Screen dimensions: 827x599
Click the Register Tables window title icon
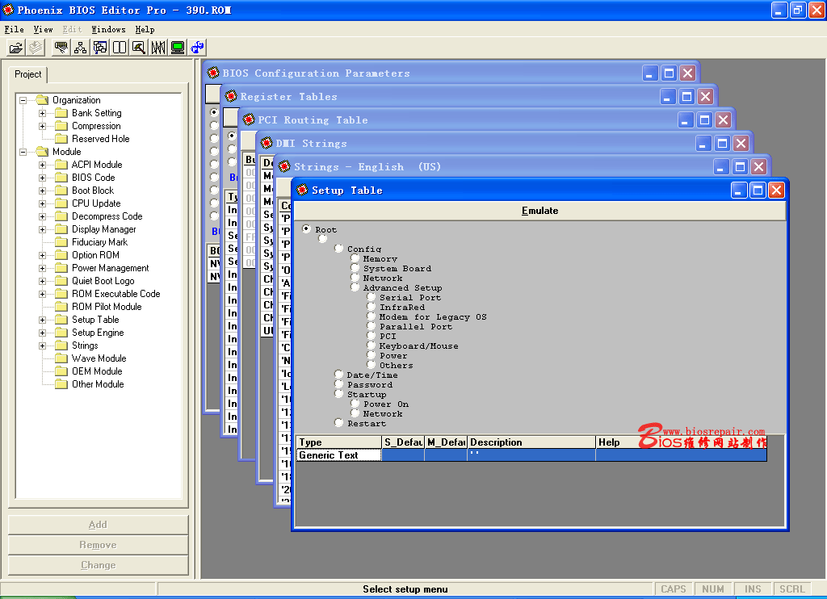(231, 96)
